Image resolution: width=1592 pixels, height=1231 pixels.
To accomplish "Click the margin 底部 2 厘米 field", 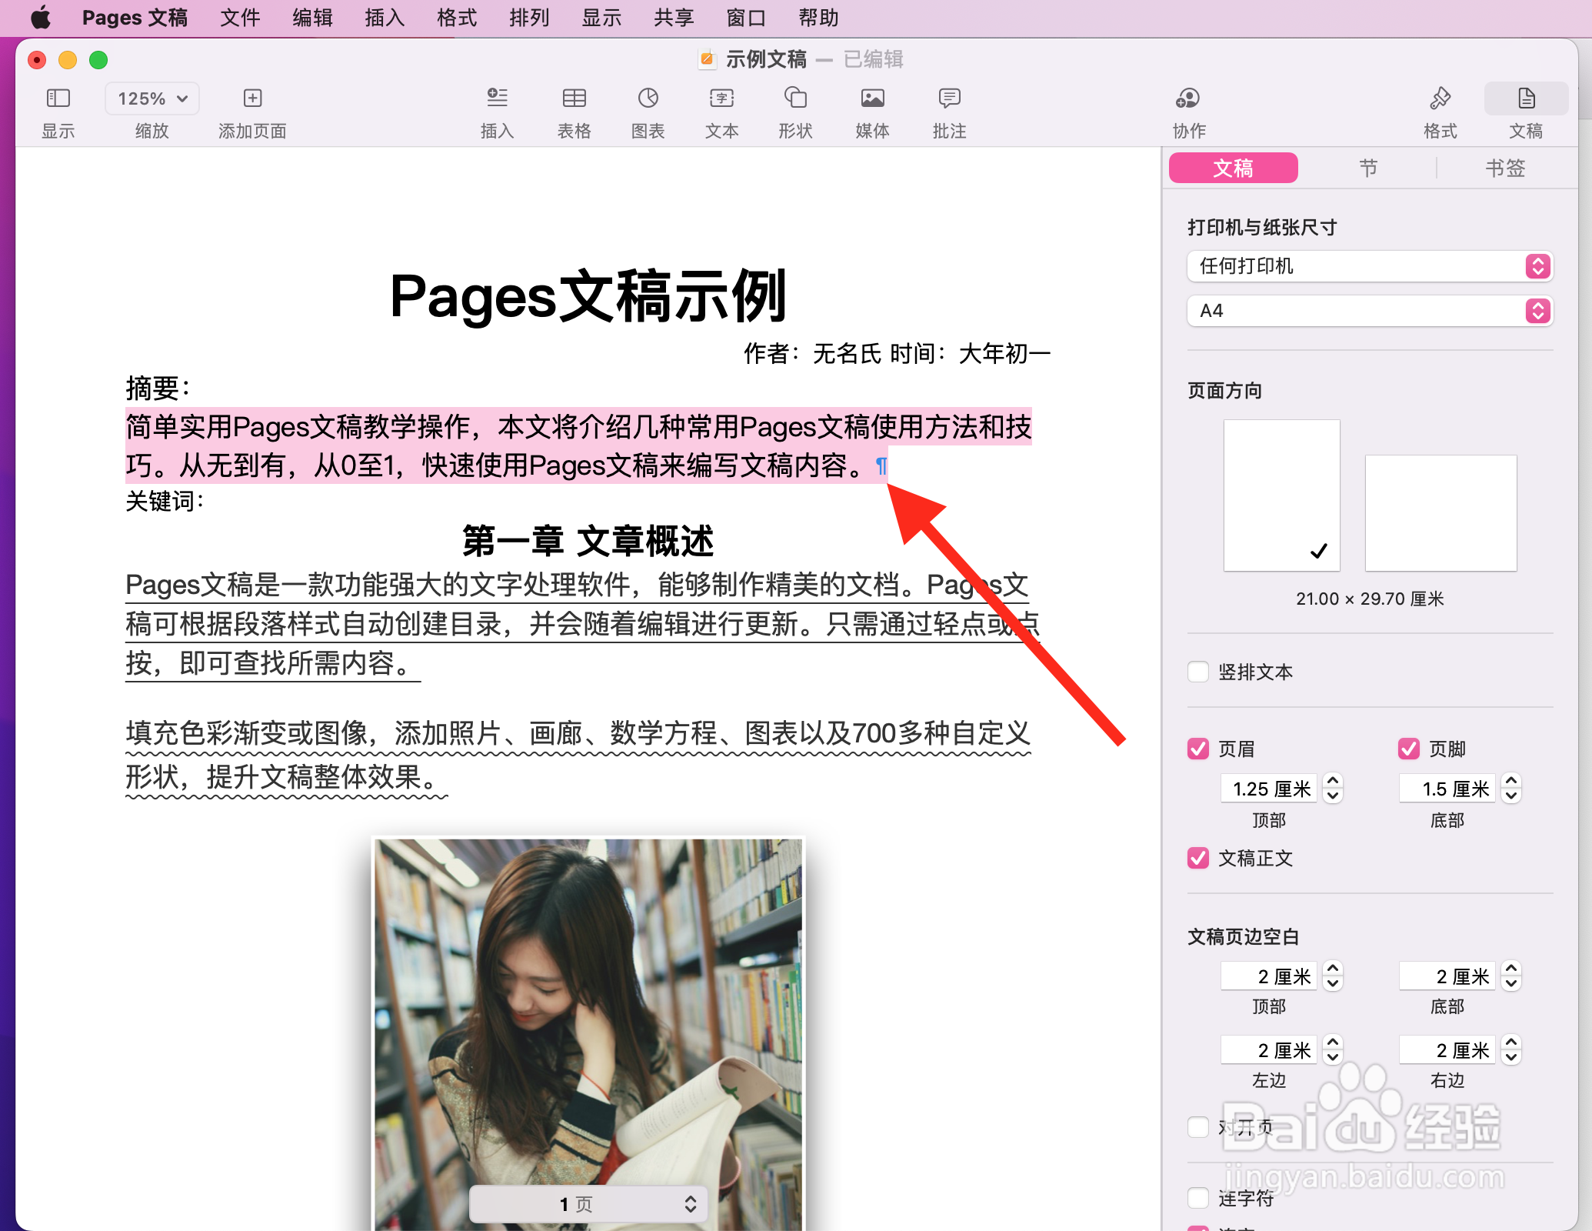I will pyautogui.click(x=1447, y=976).
